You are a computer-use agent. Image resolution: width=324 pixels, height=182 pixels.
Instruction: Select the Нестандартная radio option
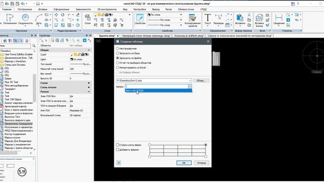point(117,49)
